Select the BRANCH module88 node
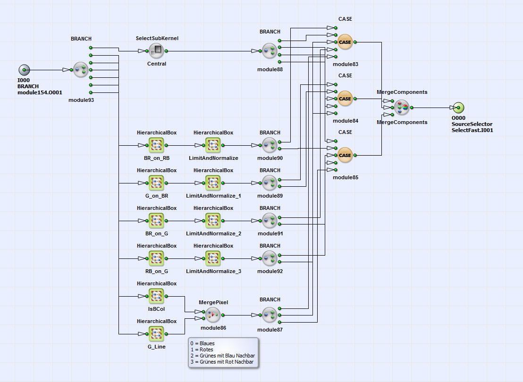The height and width of the screenshot is (382, 523). click(270, 50)
